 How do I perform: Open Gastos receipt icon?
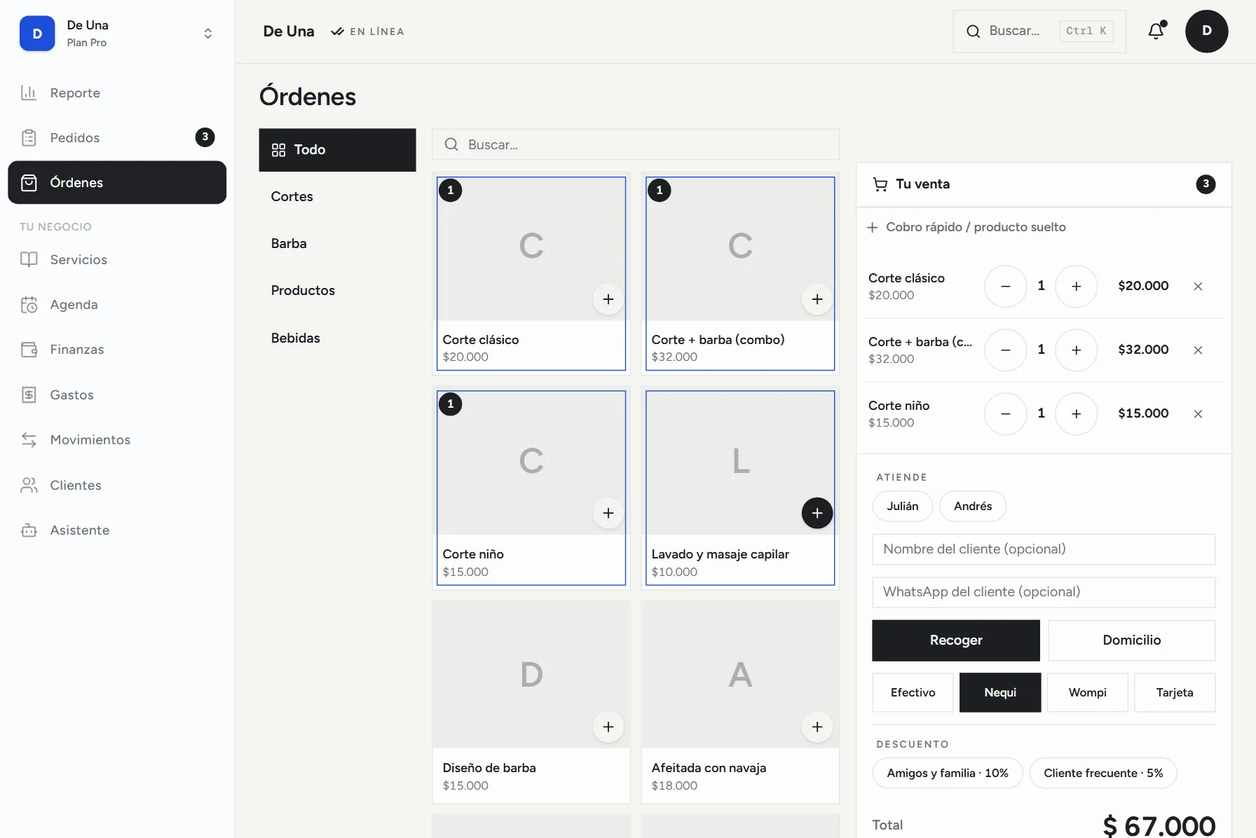click(29, 394)
